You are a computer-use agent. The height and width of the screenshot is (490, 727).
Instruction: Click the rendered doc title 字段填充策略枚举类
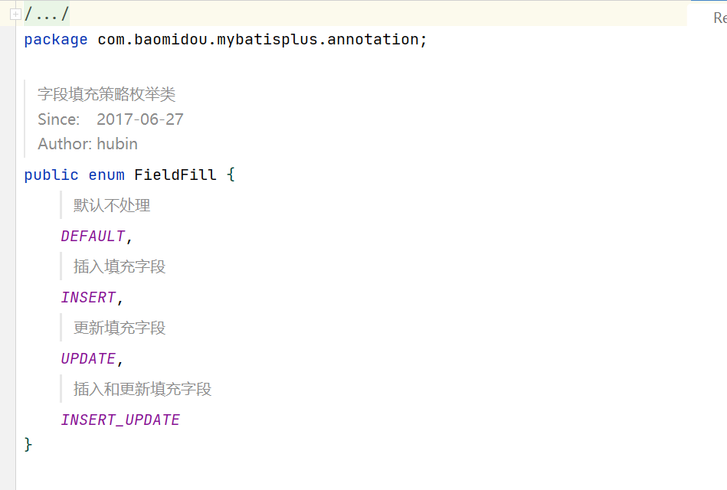[x=106, y=95]
